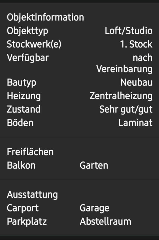Screen dimensions: 159x240
Task: Tap the Stockwerk(e) label
Action: 34,44
